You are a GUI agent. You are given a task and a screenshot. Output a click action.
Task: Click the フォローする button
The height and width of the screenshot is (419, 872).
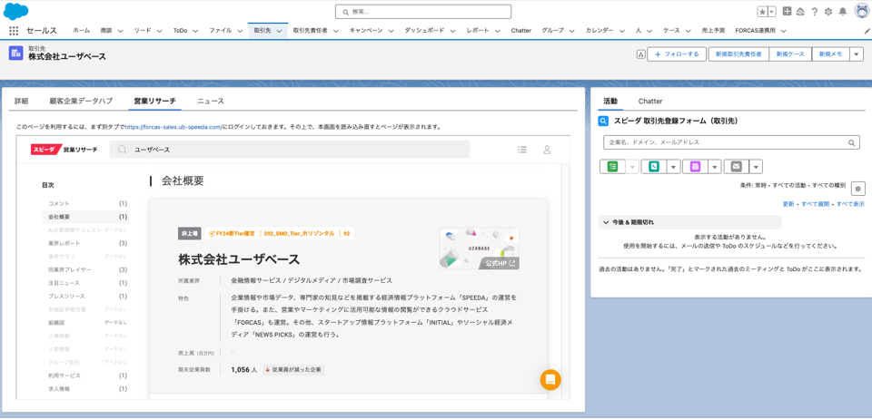pyautogui.click(x=677, y=54)
